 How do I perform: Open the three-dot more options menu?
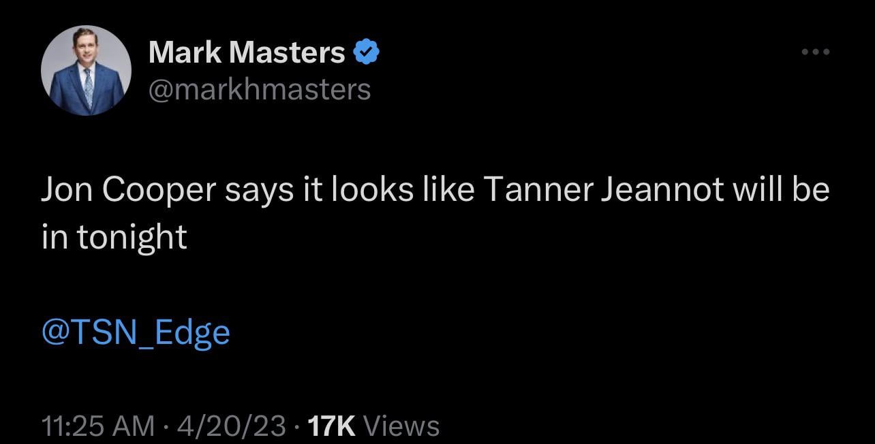(x=815, y=52)
